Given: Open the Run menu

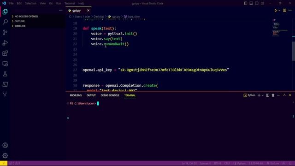Looking at the screenshot, I should tap(59, 3).
